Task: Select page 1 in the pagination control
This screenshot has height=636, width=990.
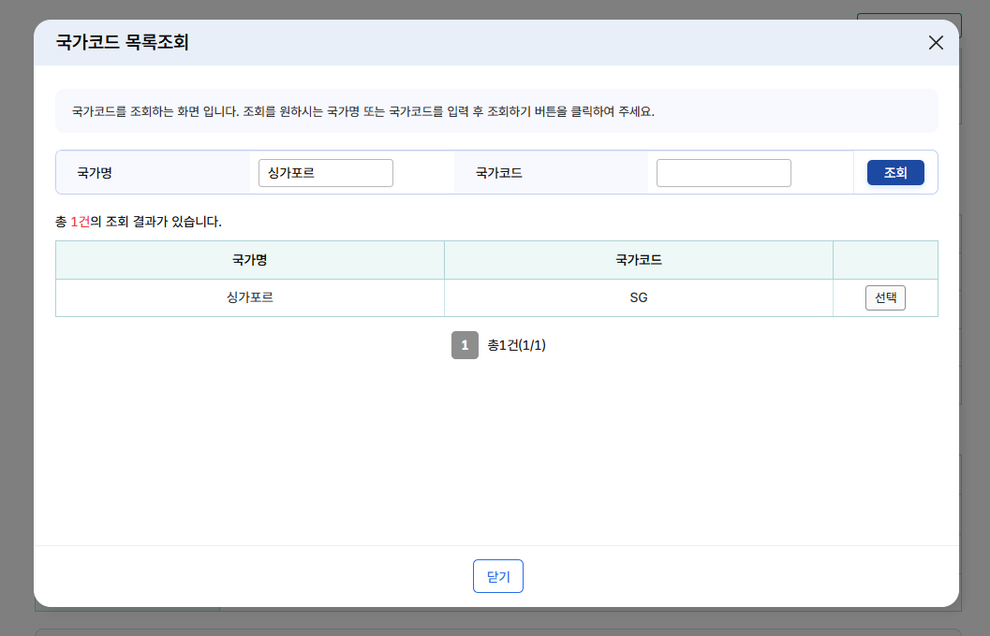Action: pos(465,345)
